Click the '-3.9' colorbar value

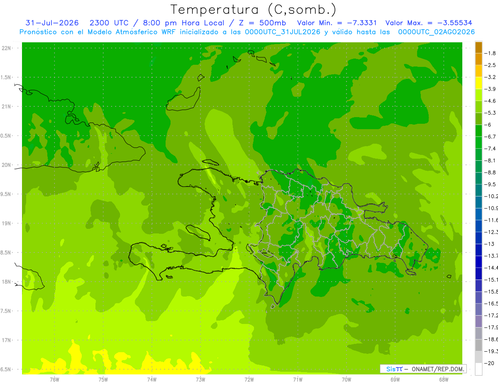pos(490,89)
